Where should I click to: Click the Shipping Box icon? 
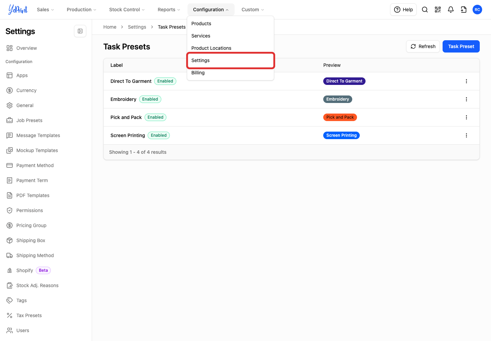pos(10,240)
